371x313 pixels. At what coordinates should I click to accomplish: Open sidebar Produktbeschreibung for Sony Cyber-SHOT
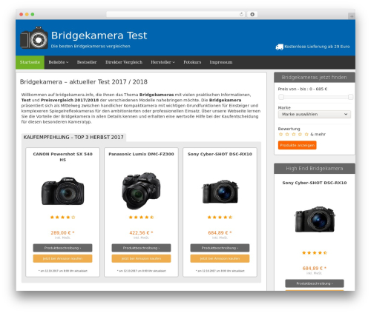click(315, 283)
